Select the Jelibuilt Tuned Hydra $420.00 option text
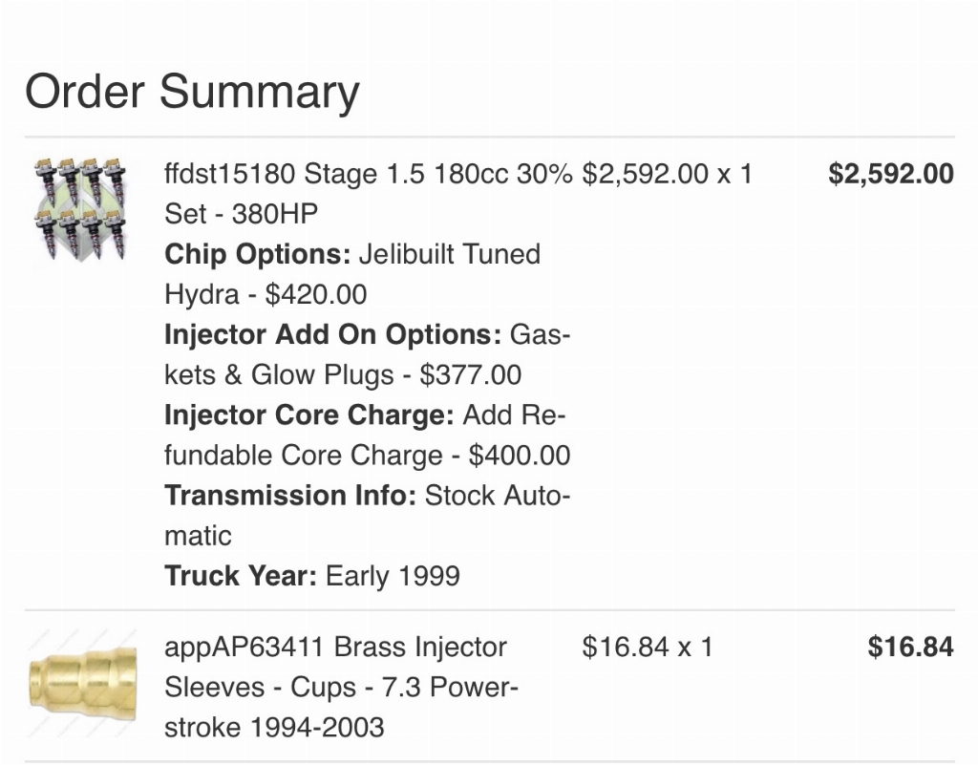Image resolution: width=978 pixels, height=765 pixels. [x=352, y=274]
